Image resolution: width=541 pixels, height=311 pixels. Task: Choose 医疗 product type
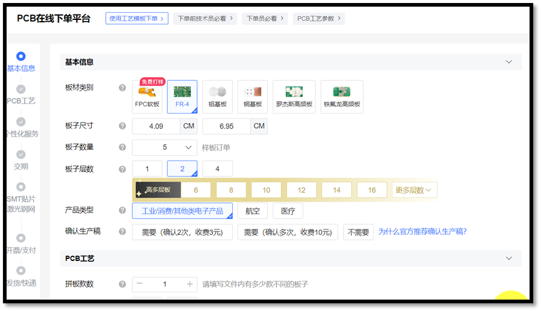288,211
